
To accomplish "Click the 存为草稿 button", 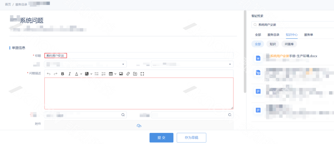I will [191, 138].
